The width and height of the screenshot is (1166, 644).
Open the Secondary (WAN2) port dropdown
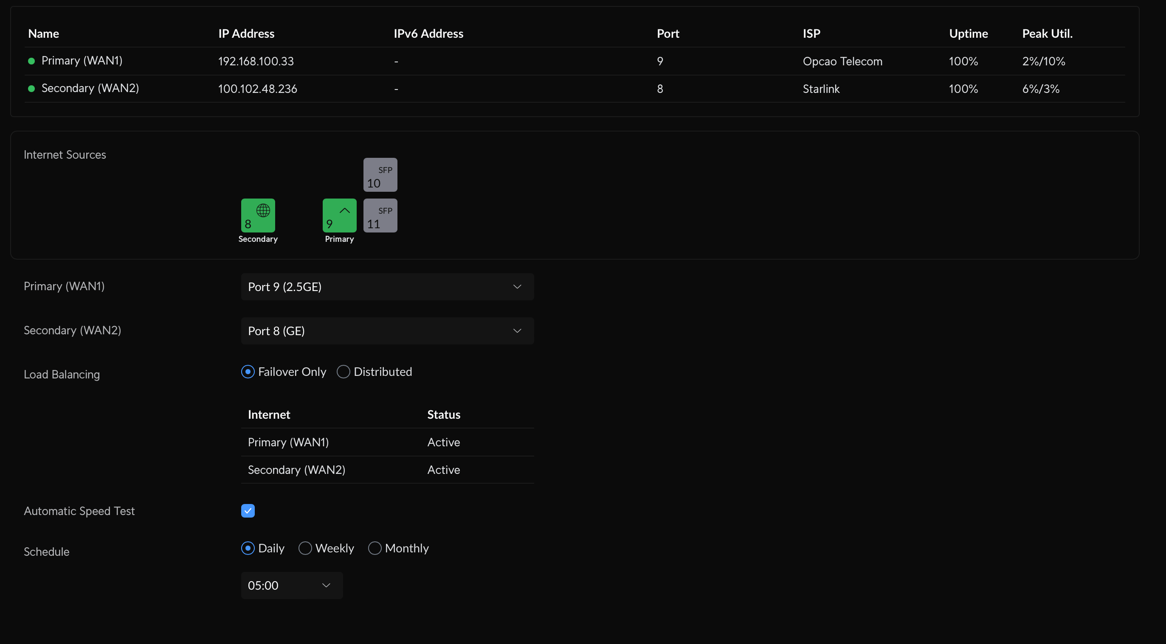(387, 331)
